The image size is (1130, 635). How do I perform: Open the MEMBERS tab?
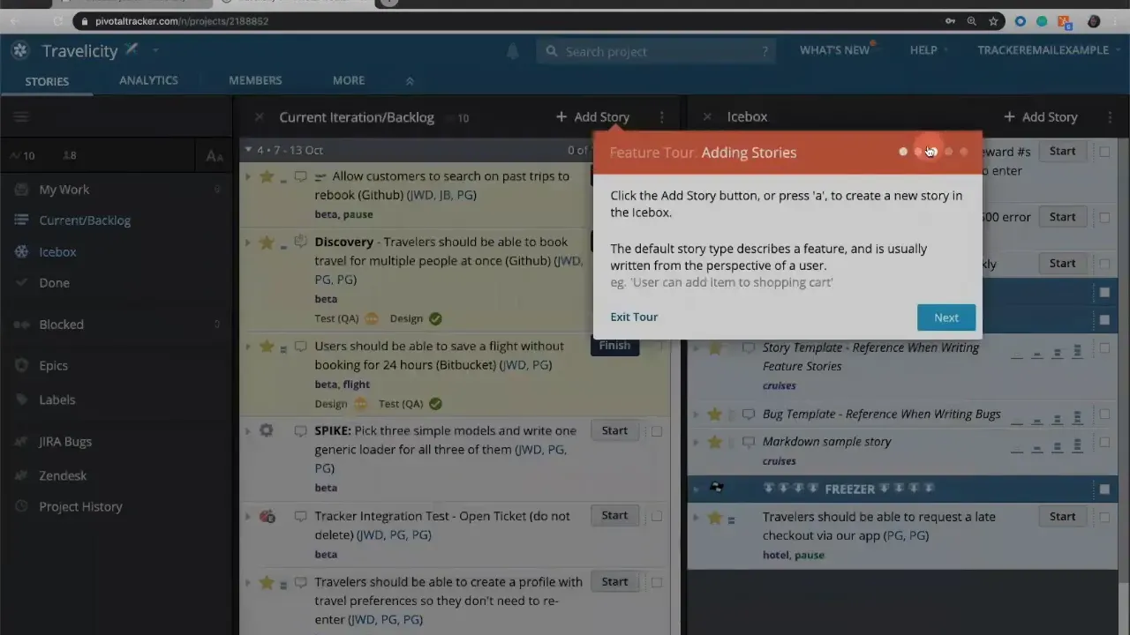pyautogui.click(x=255, y=80)
